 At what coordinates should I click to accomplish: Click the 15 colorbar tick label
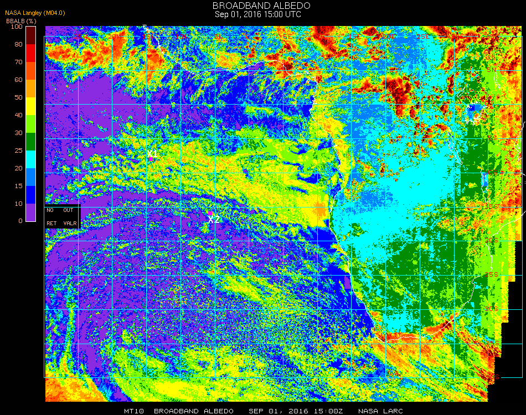tap(18, 186)
